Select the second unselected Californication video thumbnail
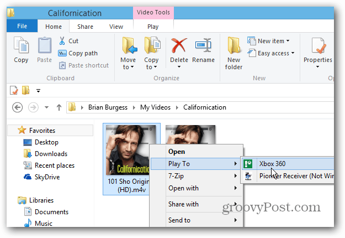The height and width of the screenshot is (238, 345). [x=190, y=134]
